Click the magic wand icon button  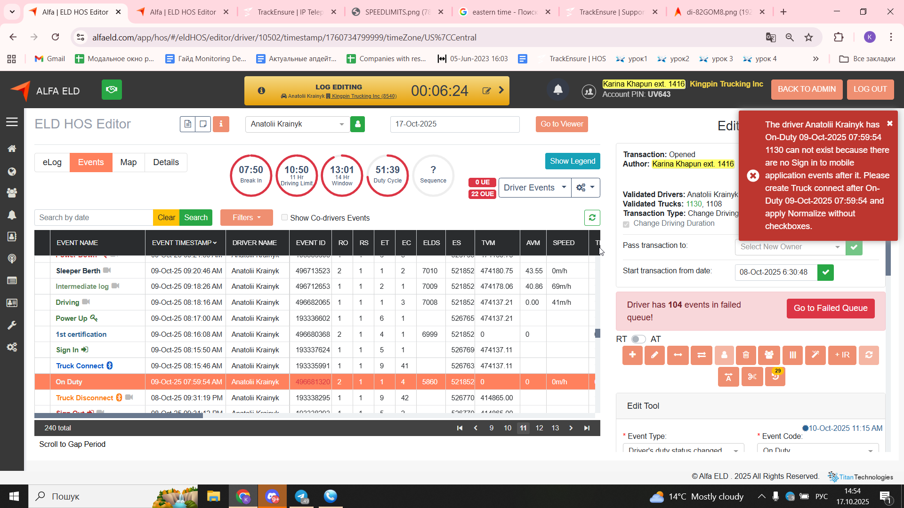click(x=815, y=355)
